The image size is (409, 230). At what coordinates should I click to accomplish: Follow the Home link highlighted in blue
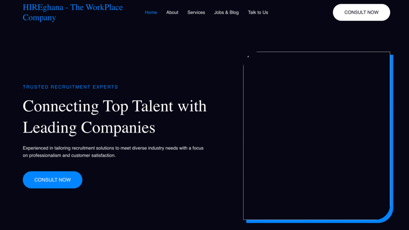pos(151,12)
